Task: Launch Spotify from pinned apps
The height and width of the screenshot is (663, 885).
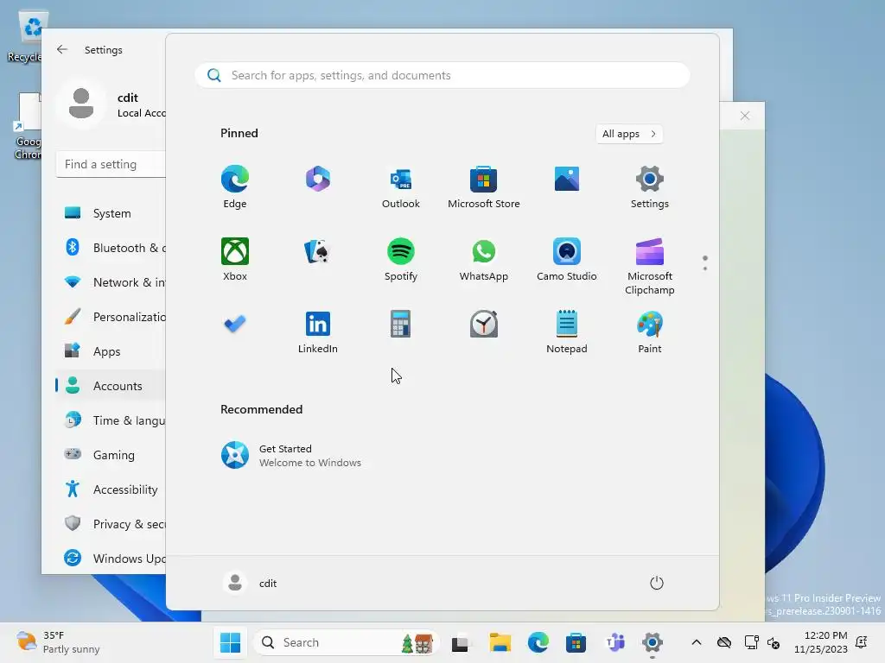Action: [401, 259]
